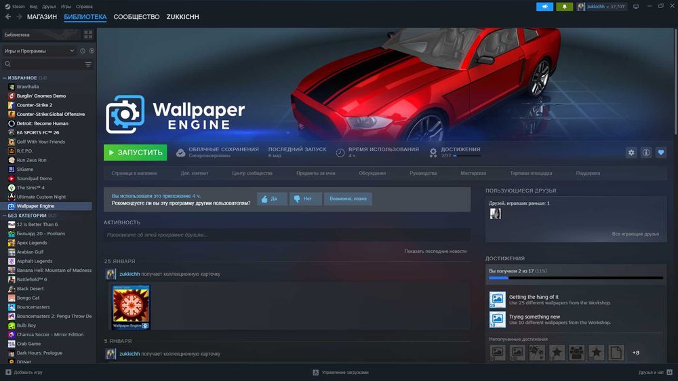678x381 pixels.
Task: Toggle favorite heart icon
Action: point(660,153)
